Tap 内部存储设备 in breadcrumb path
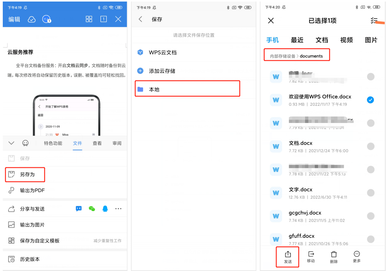This screenshot has height=271, width=386. point(283,56)
